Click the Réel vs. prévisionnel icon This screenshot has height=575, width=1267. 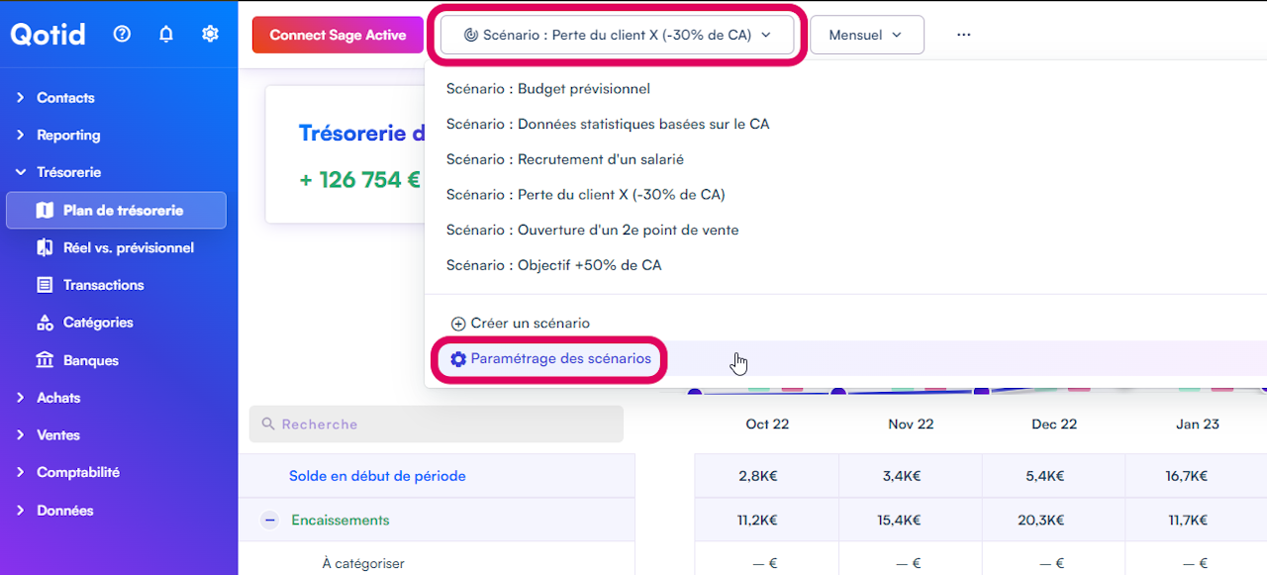45,247
